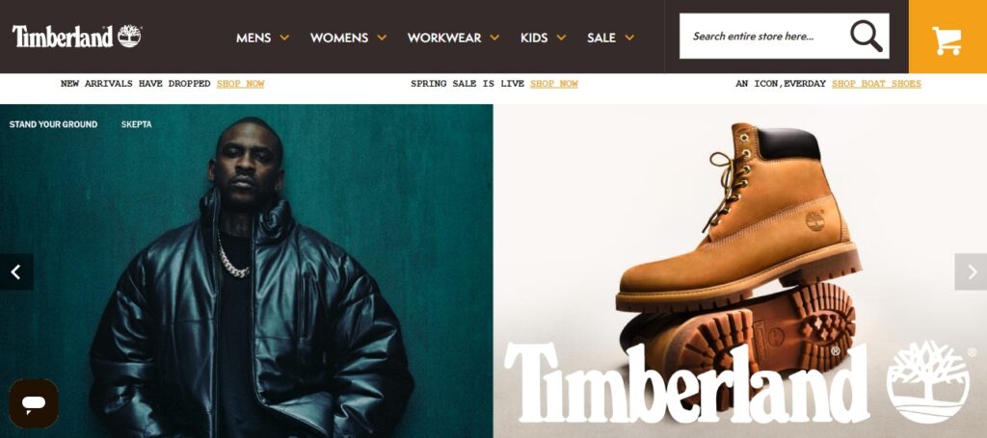Go to previous carousel slide

(x=16, y=272)
